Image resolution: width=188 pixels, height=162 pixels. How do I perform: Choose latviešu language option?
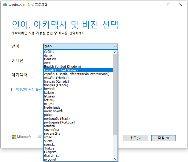[x=78, y=96]
